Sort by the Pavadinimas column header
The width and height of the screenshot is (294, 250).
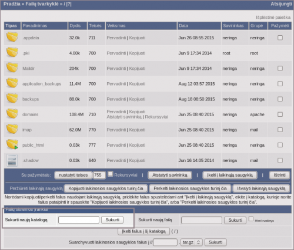(35, 26)
